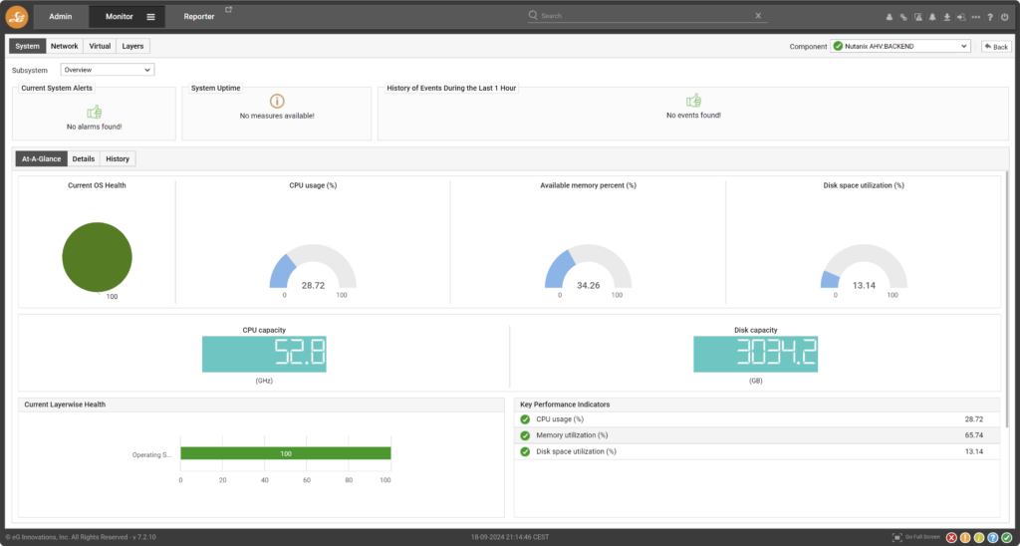Click the Disk space utilization gauge

[x=864, y=266]
